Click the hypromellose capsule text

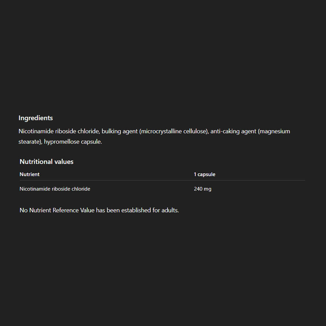click(73, 142)
